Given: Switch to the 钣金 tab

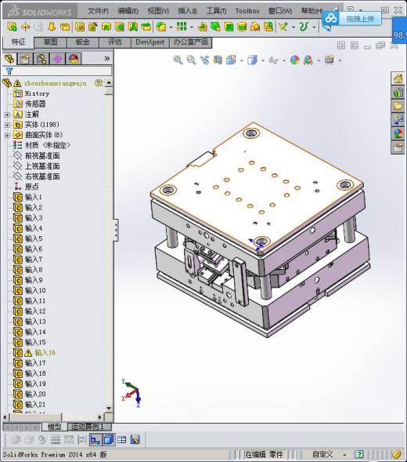Looking at the screenshot, I should pos(83,42).
